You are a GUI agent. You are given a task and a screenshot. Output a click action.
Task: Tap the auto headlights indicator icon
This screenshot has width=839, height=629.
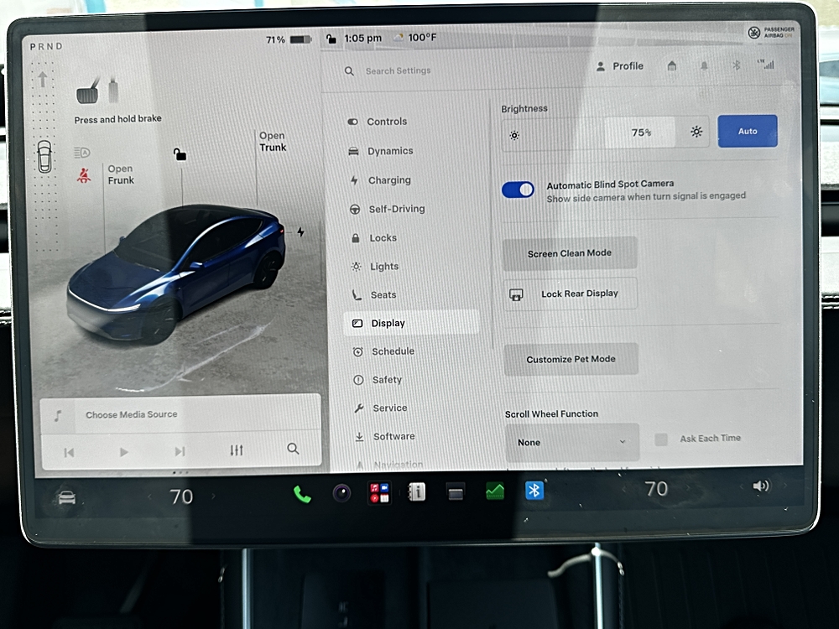point(82,153)
